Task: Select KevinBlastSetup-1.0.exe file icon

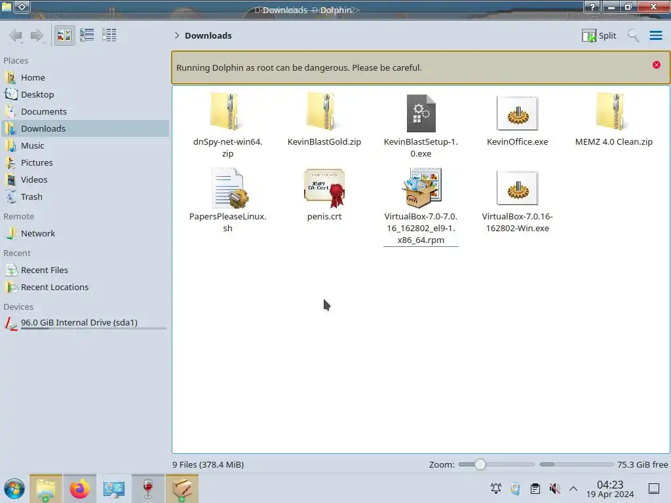Action: pyautogui.click(x=421, y=113)
